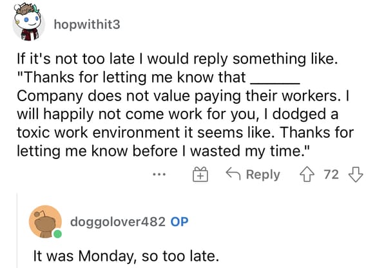This screenshot has width=386, height=268.
Task: Open doggolover482's orange avatar
Action: point(45,222)
